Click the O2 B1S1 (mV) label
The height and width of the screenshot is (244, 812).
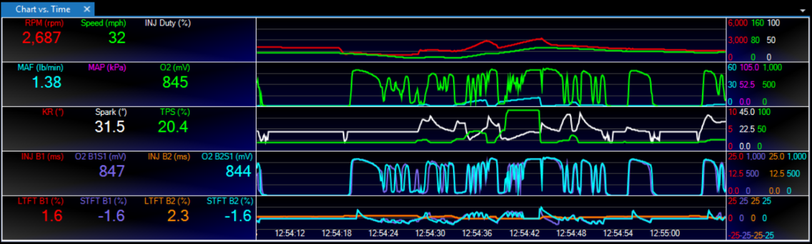(101, 157)
